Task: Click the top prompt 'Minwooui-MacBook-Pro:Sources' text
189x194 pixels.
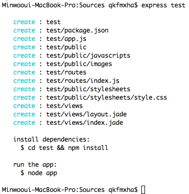Action: [53, 5]
